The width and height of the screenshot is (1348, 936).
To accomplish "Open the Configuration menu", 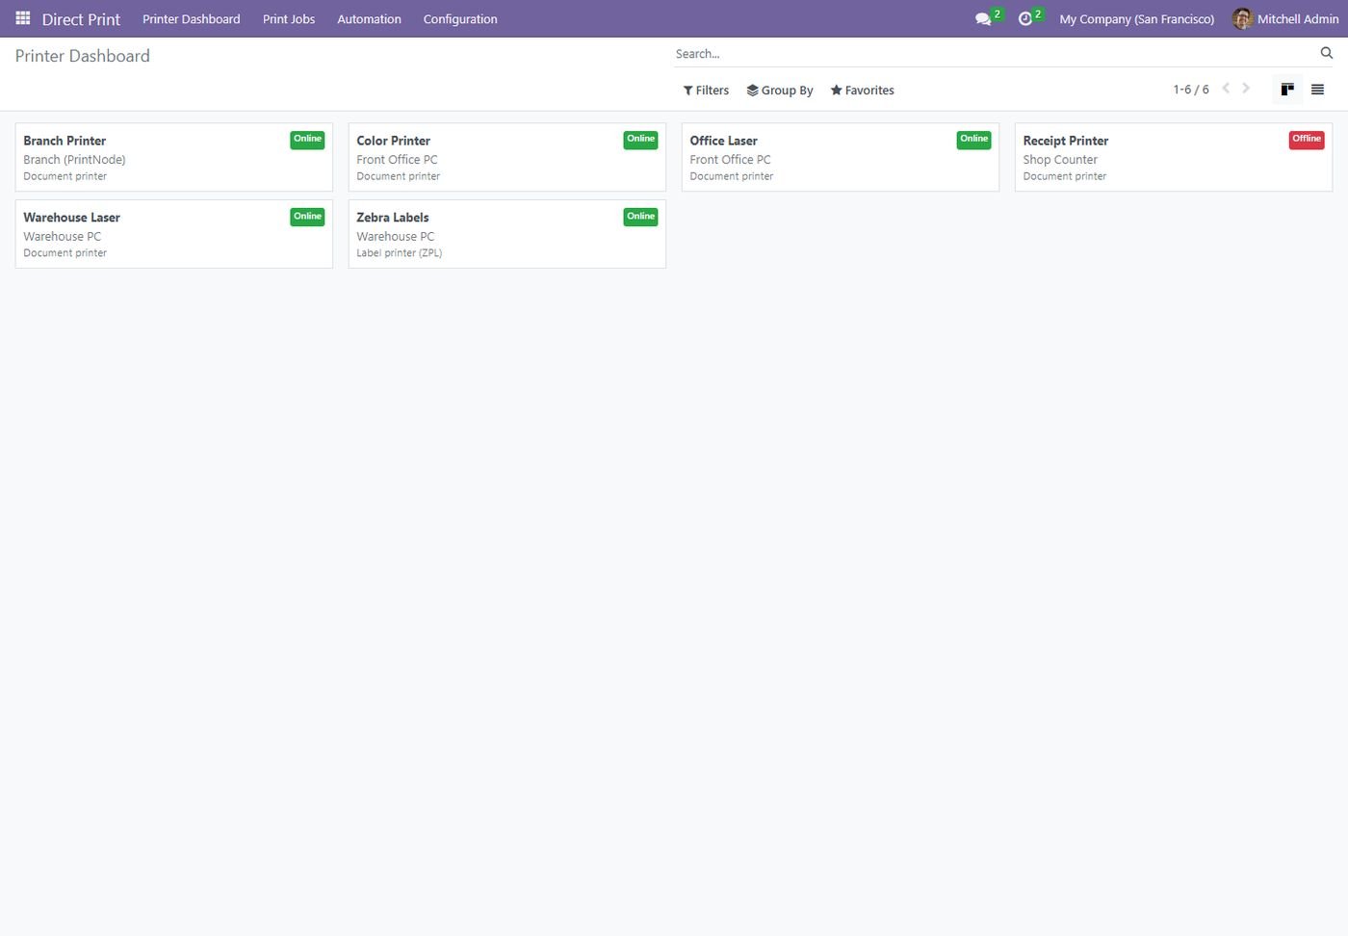I will (460, 19).
